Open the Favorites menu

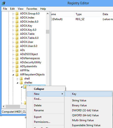[x=32, y=9]
